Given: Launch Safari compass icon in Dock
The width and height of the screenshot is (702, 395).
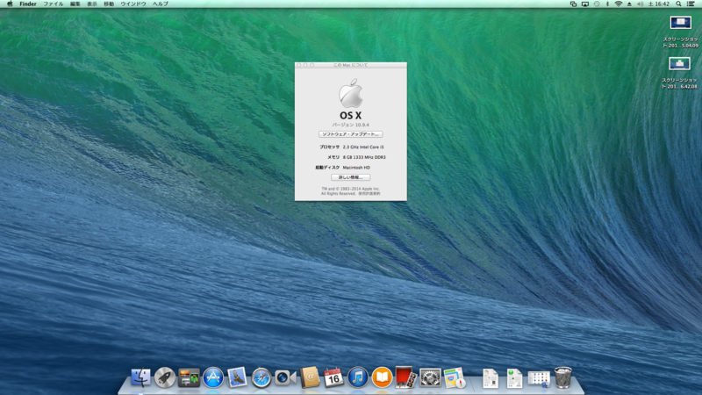Looking at the screenshot, I should tap(261, 377).
